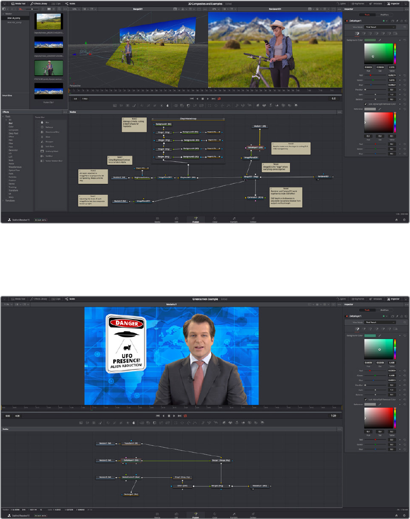Open View Mode dropdown in upper Inspector
The width and height of the screenshot is (410, 519).
(380, 27)
